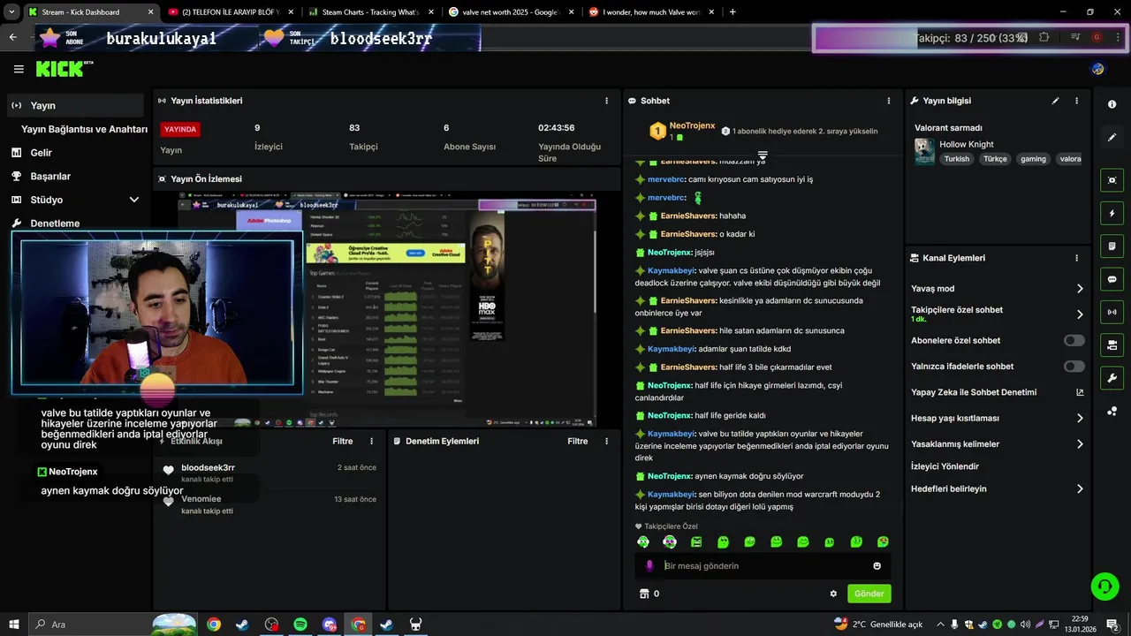Image resolution: width=1131 pixels, height=636 pixels.
Task: Click the gaming stream tag
Action: (x=1033, y=159)
